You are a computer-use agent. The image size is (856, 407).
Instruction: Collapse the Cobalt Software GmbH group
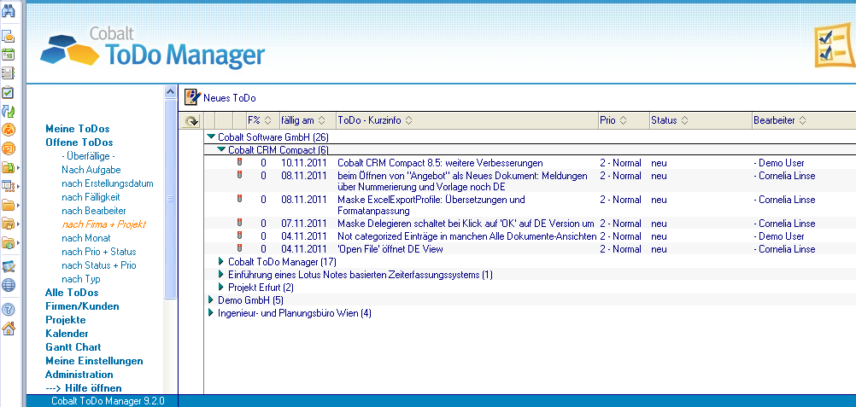point(211,137)
